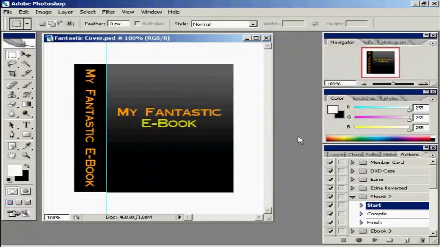440x247 pixels.
Task: Create new action set folder icon
Action: pos(390,240)
